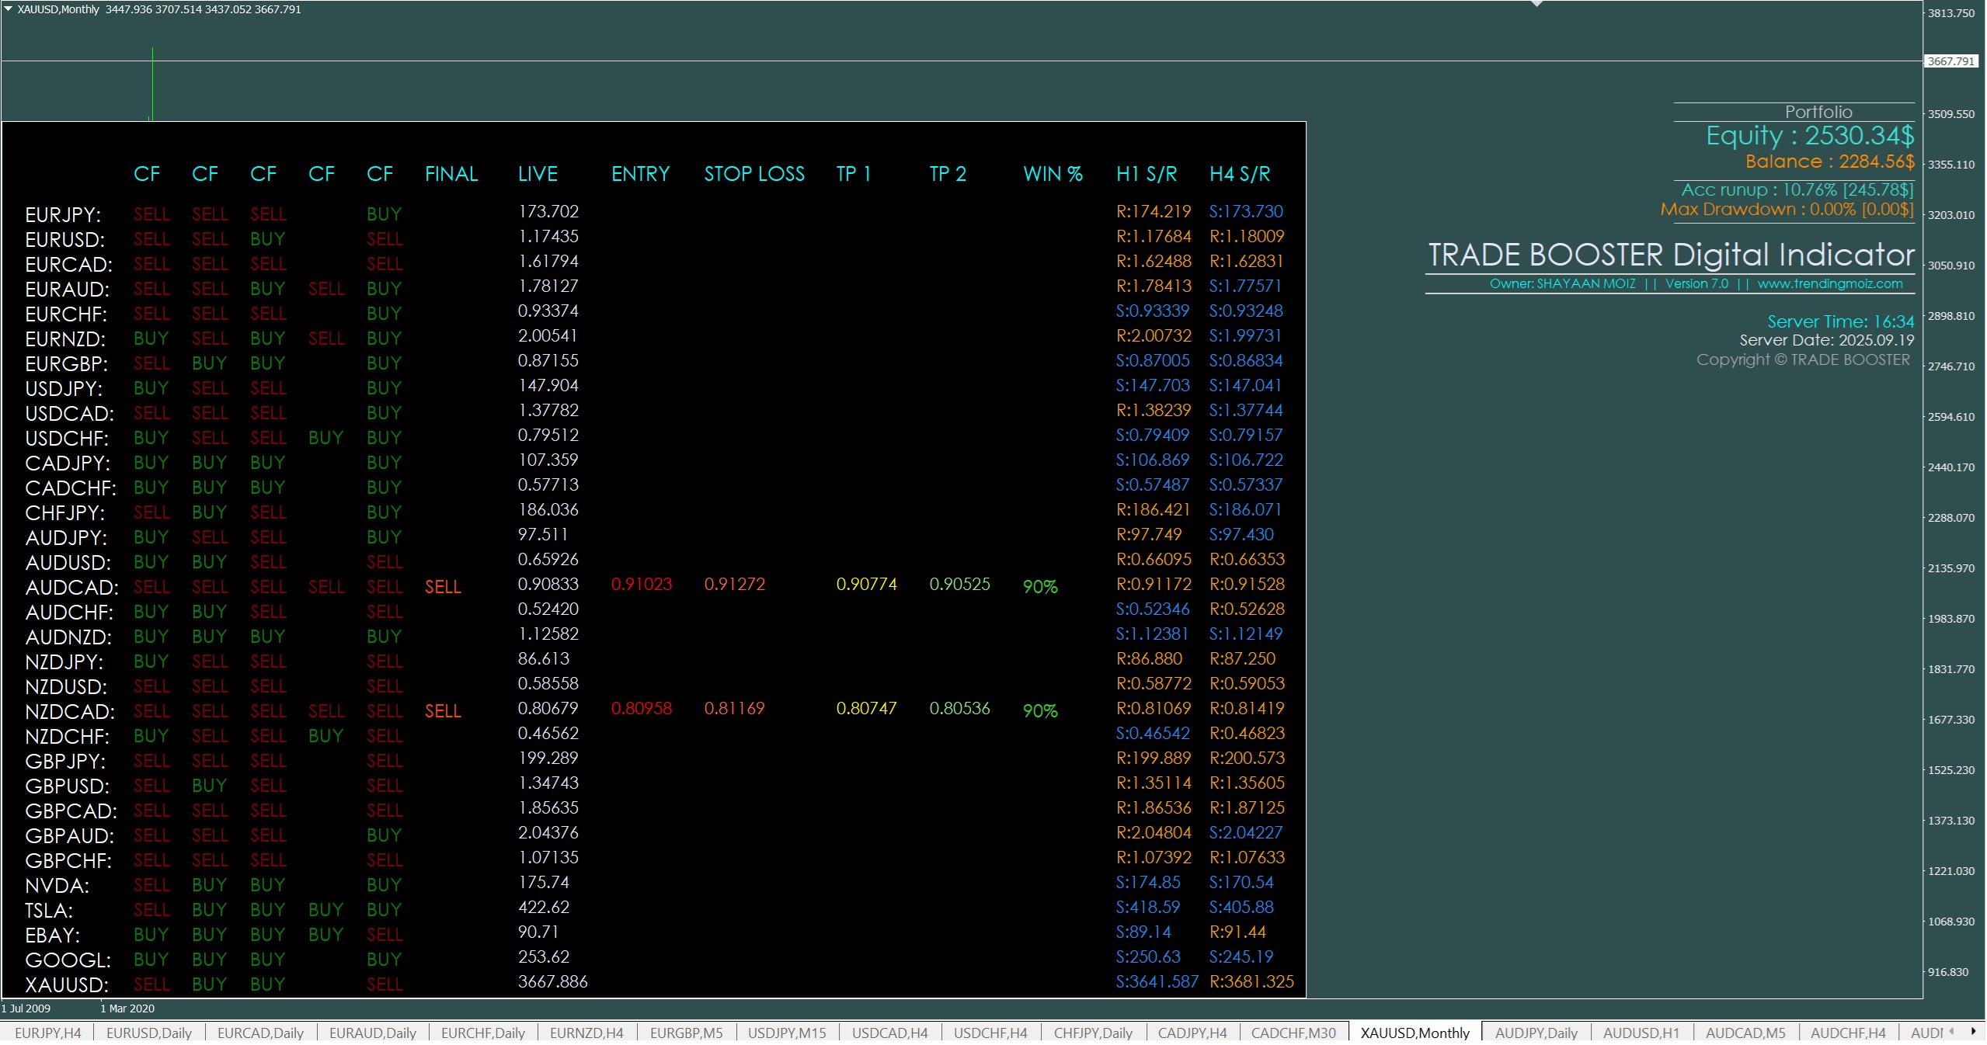Screen dimensions: 1987x1045
Task: Select the EURGBP,M5 chart tab
Action: (x=686, y=1033)
